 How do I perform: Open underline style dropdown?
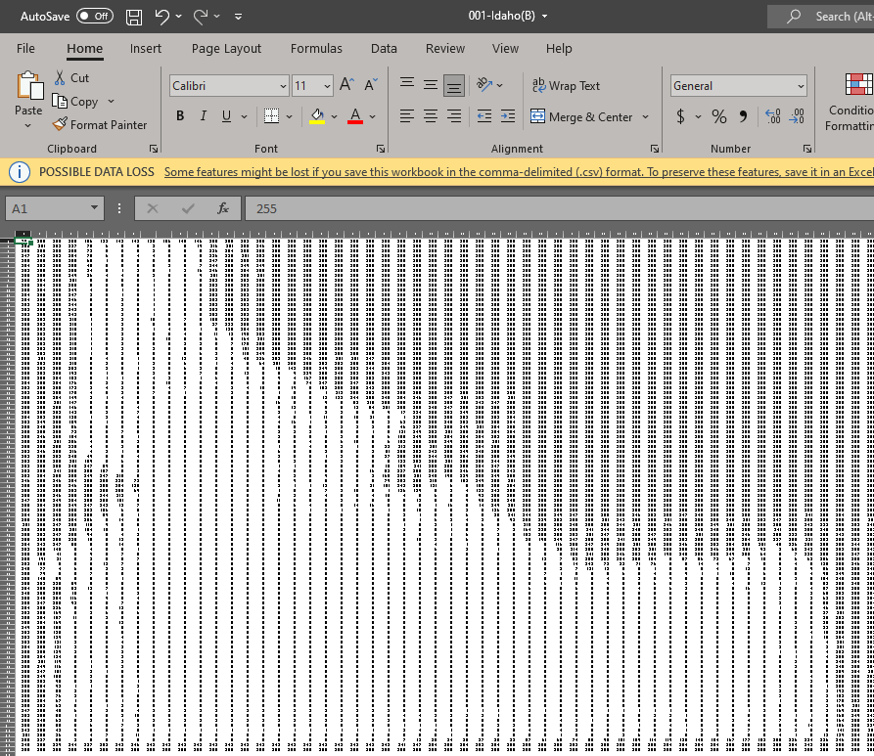click(x=244, y=116)
